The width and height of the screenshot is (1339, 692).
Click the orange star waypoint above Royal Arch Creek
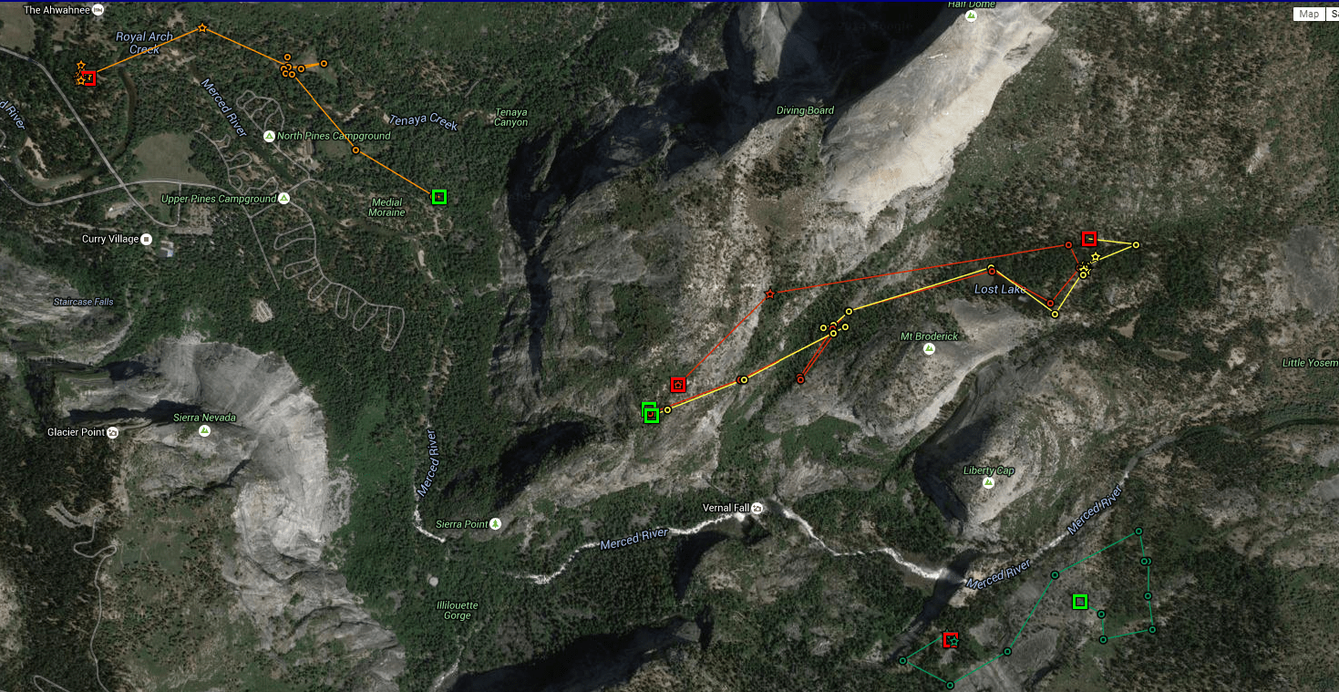tap(202, 28)
